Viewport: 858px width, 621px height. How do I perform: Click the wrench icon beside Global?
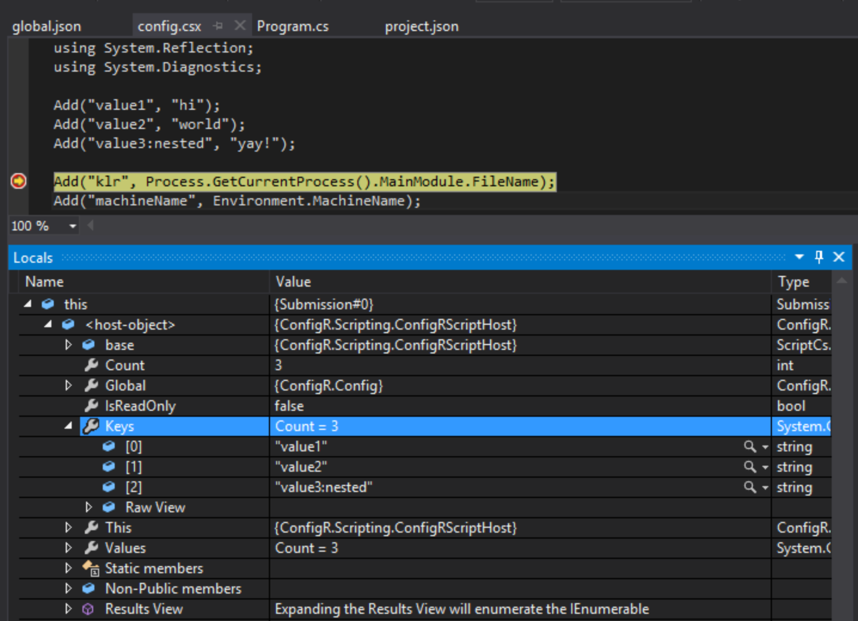91,385
